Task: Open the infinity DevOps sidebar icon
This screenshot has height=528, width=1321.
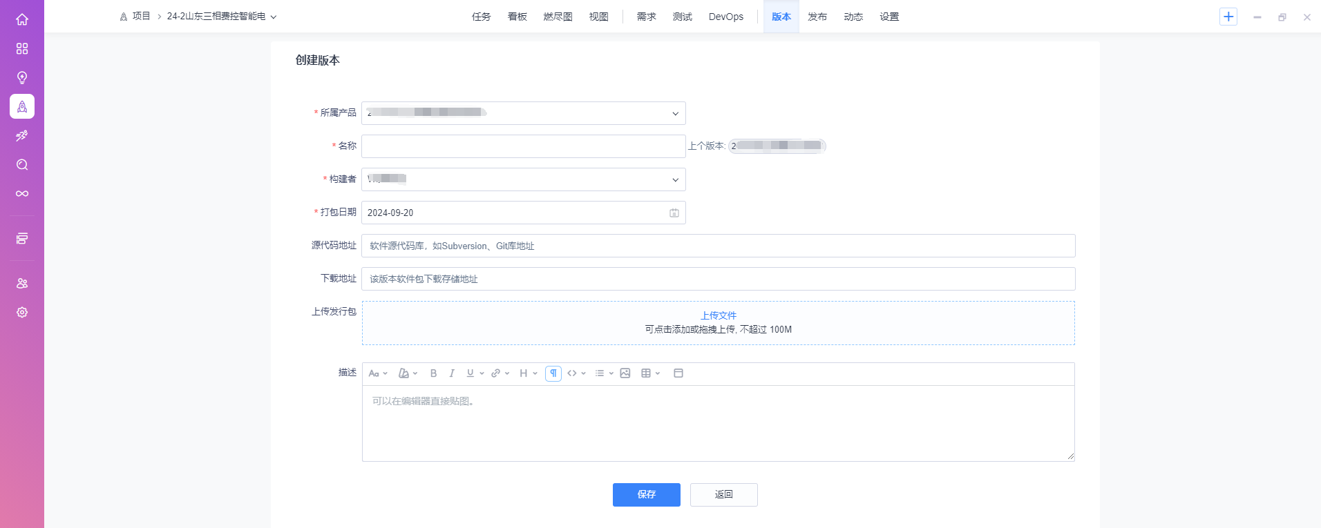Action: point(22,194)
